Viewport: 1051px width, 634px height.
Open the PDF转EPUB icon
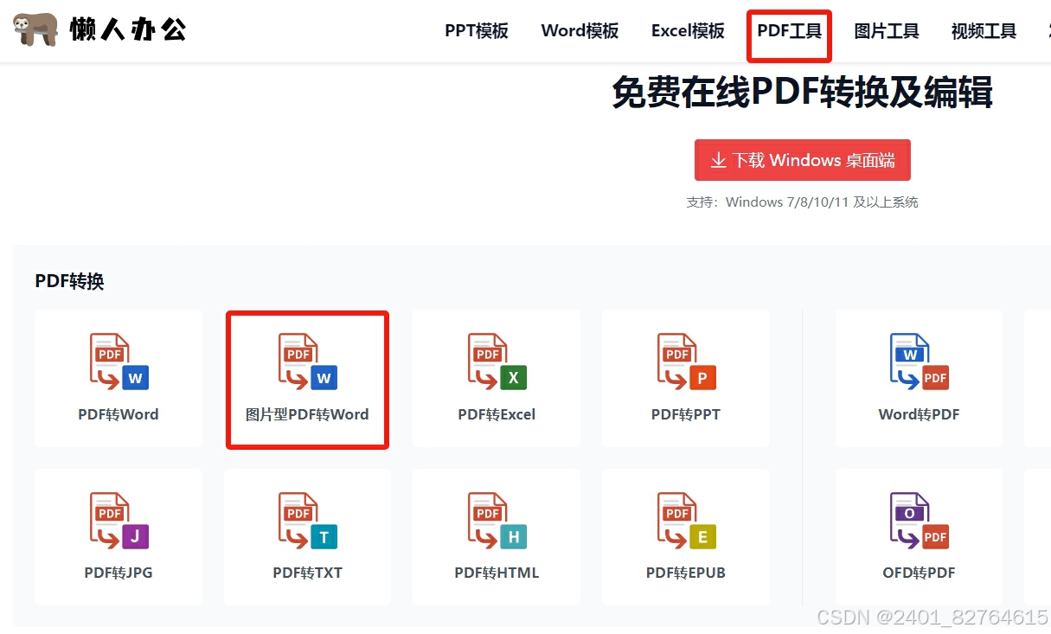click(x=686, y=521)
